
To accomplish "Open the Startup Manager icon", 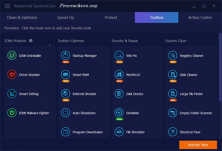I will pyautogui.click(x=65, y=55).
